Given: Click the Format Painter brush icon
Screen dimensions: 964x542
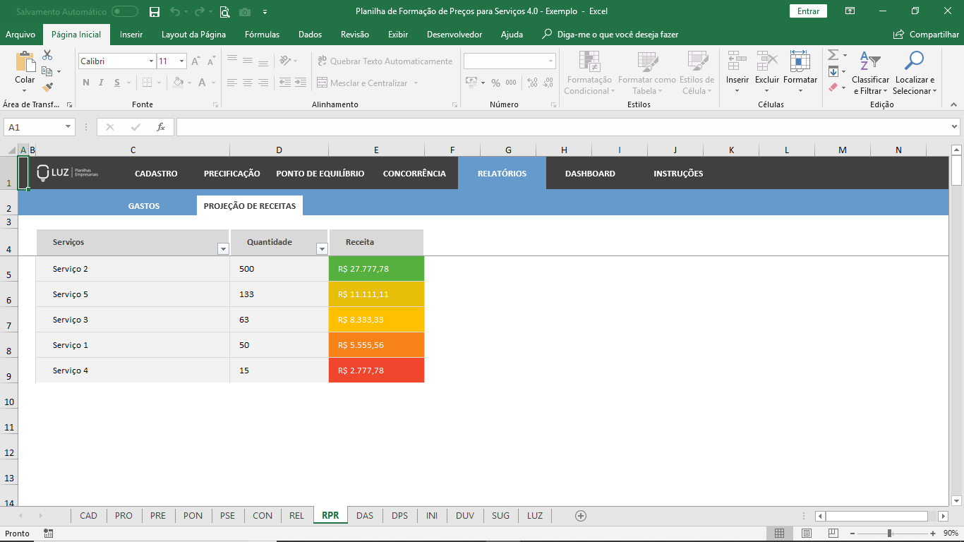Looking at the screenshot, I should 47,88.
